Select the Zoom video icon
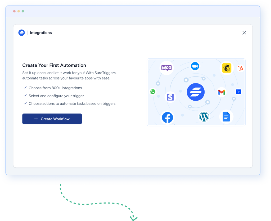This screenshot has width=271, height=221. click(x=195, y=66)
